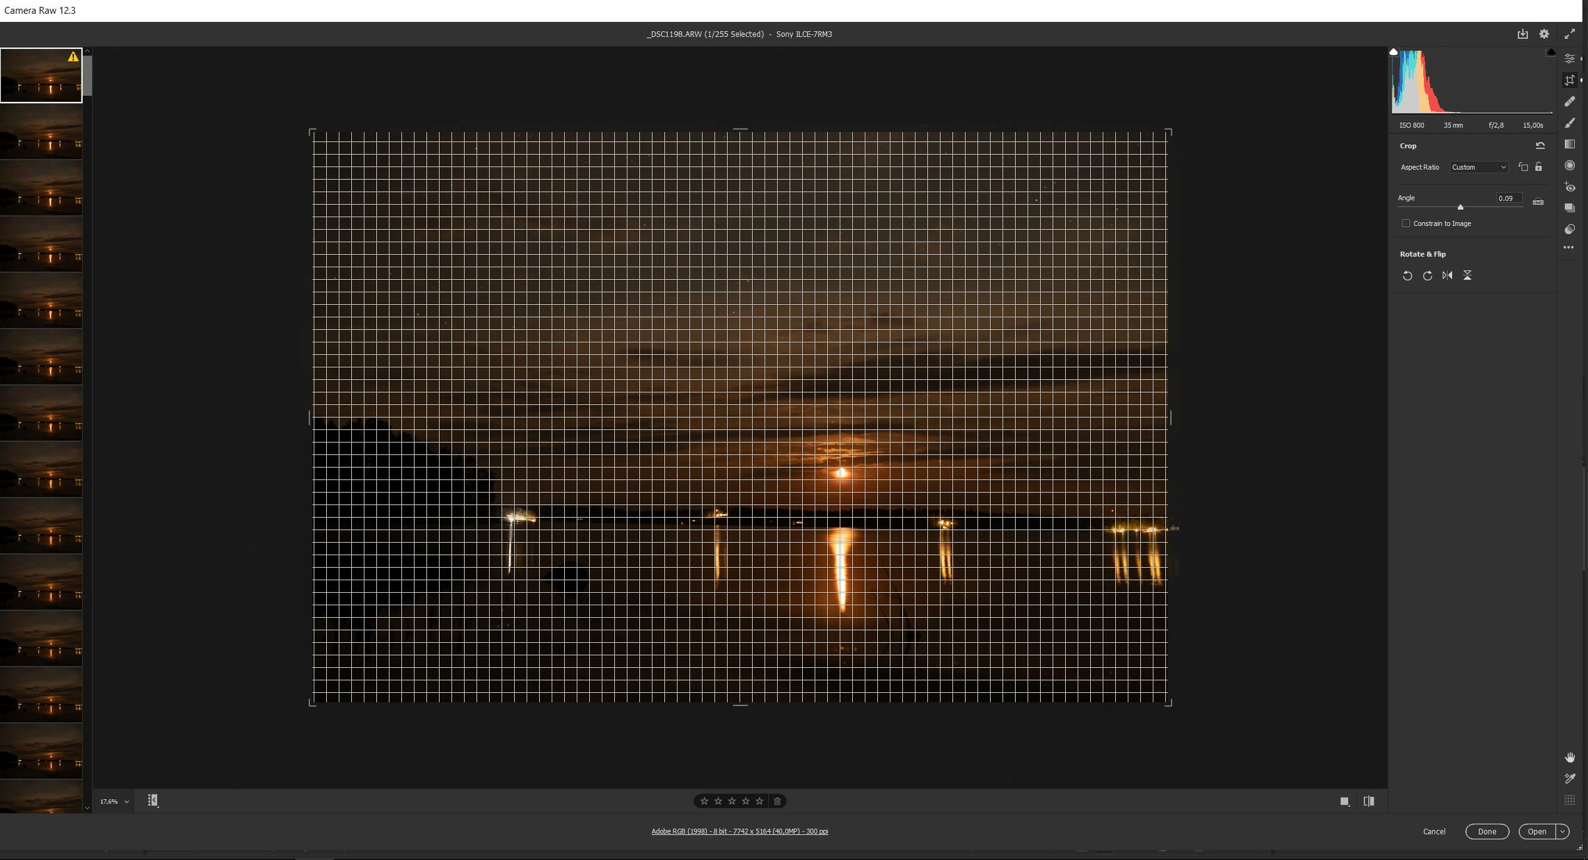Select the Red Eye removal tool
The width and height of the screenshot is (1588, 860).
click(x=1569, y=187)
